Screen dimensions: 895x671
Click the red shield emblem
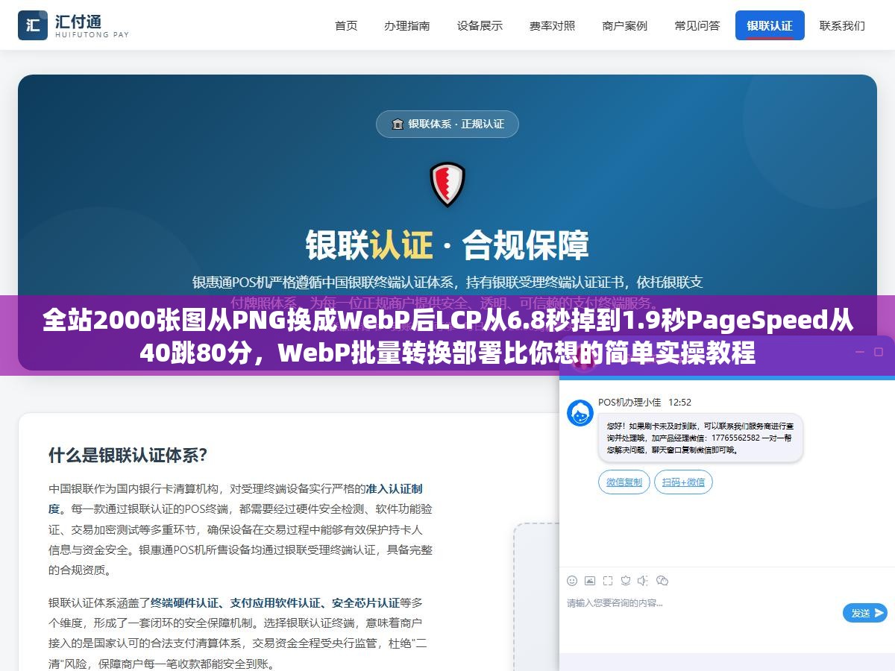[447, 184]
